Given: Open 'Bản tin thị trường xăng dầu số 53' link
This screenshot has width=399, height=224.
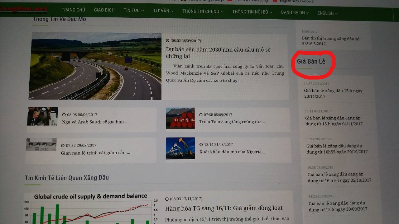Looking at the screenshot, I should click(330, 41).
